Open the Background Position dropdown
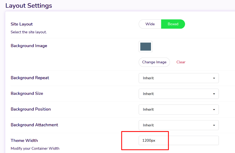 178,109
